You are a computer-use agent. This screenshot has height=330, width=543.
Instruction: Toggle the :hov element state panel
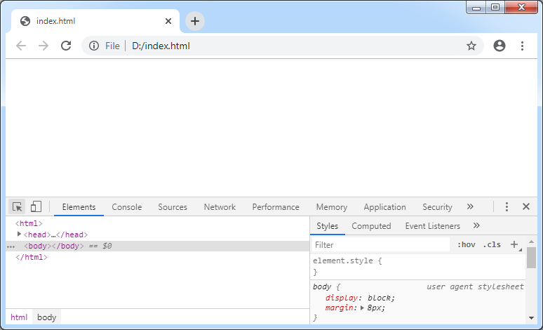tap(466, 245)
